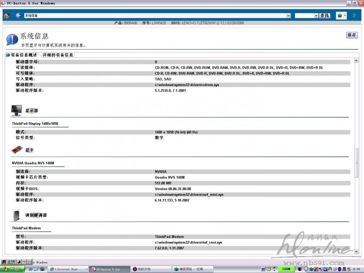This screenshot has height=273, width=364.
Task: Expand hidden tray icons arrow
Action: [307, 269]
